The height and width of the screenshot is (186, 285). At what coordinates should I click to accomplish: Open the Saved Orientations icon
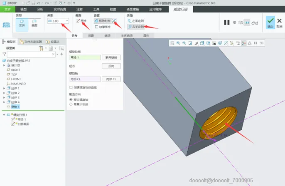[x=208, y=43]
